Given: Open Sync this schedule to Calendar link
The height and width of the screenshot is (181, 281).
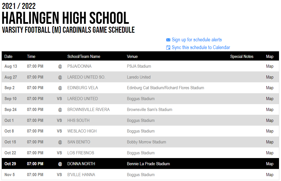Looking at the screenshot, I should click(201, 47).
